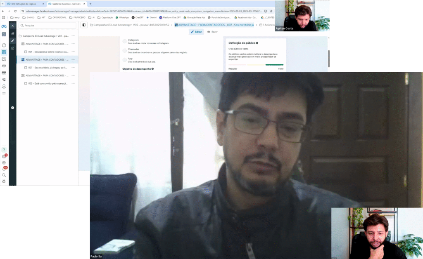Open the Billing card icon in left rail
Screen dimensions: 423x259
click(x=4, y=73)
